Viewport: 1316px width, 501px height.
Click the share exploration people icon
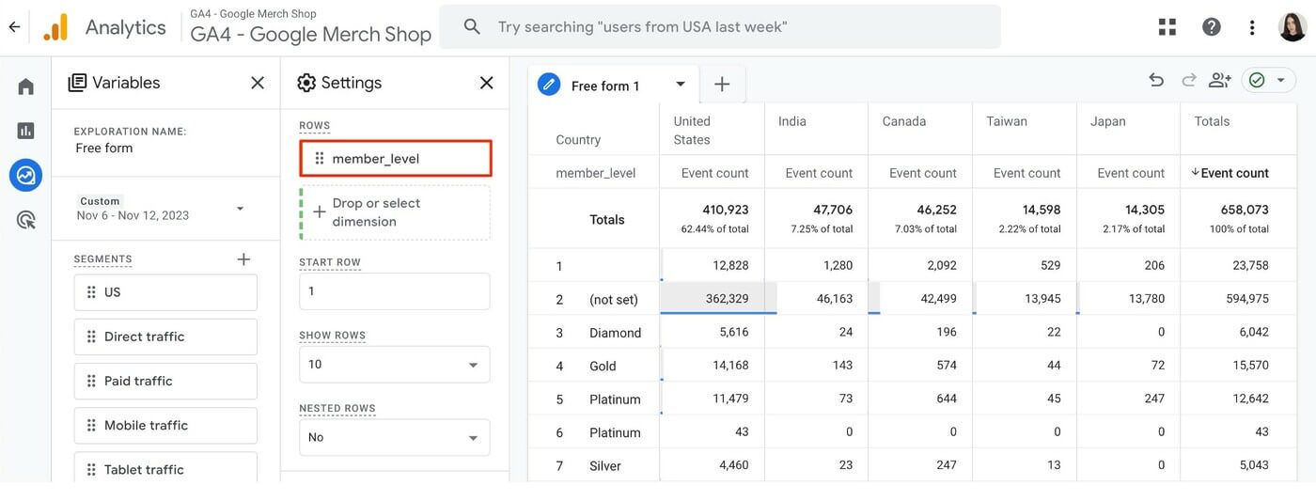pos(1219,81)
